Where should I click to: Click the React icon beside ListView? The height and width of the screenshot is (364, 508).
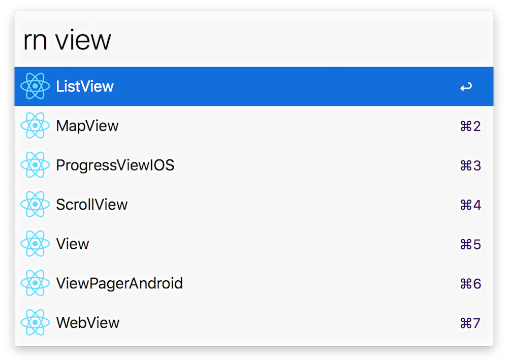35,86
